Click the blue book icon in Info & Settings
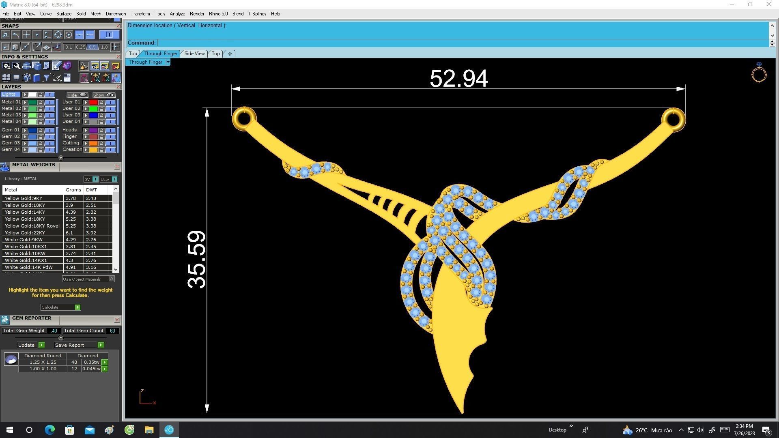The height and width of the screenshot is (438, 779). click(x=37, y=78)
